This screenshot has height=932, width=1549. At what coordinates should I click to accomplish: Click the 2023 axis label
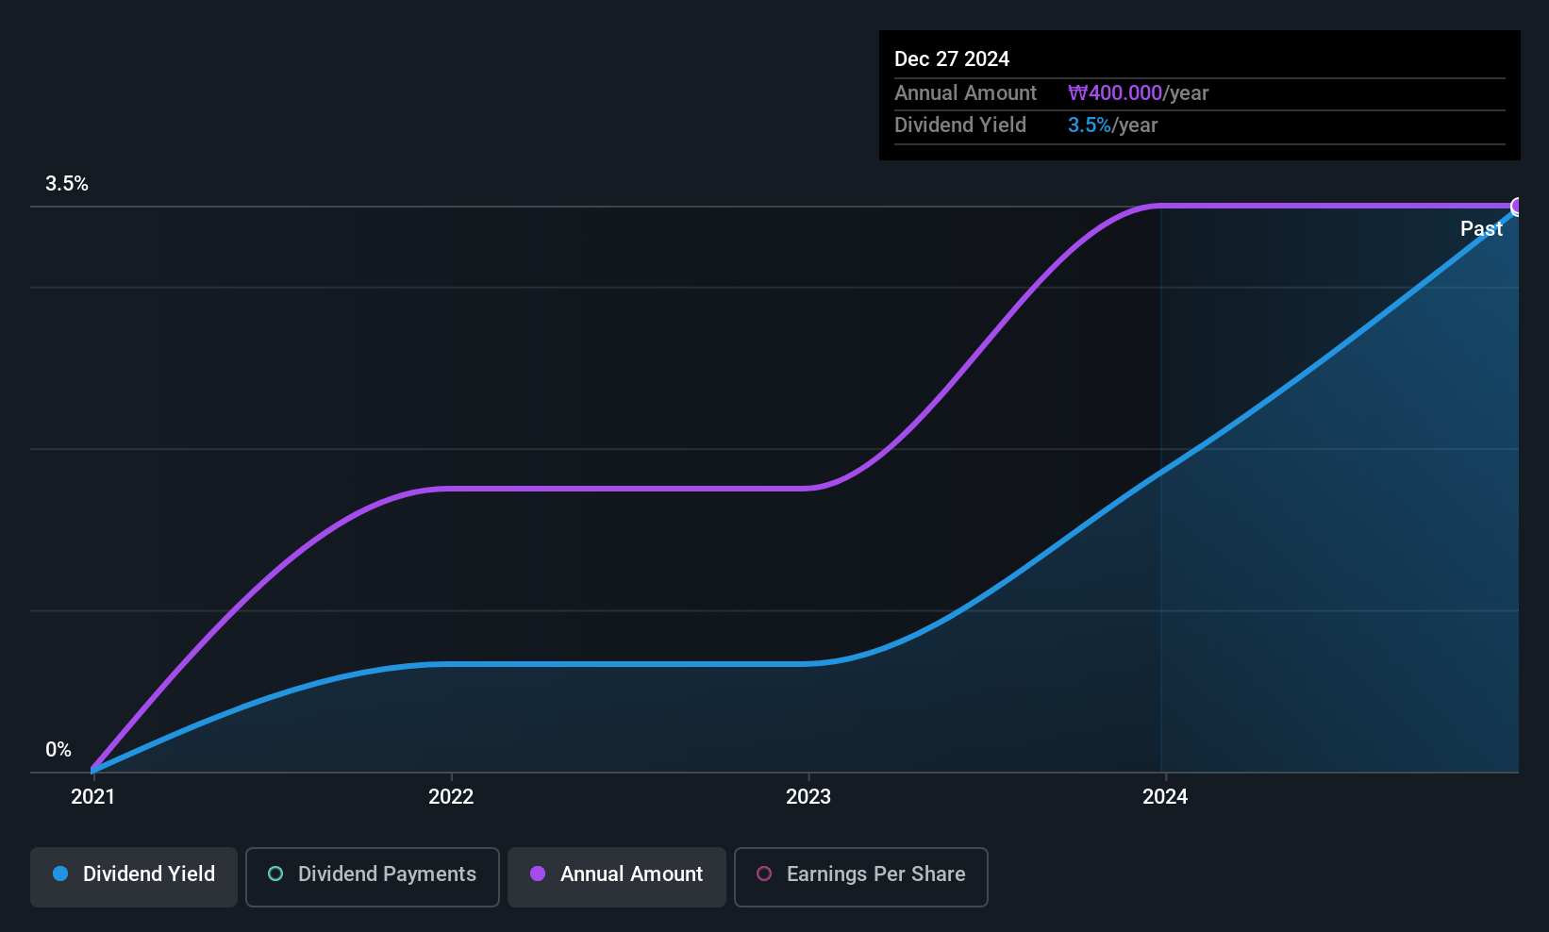809,796
